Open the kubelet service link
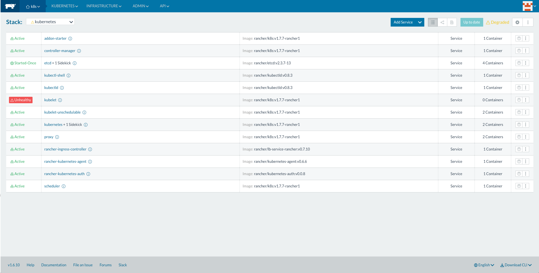 [x=50, y=100]
